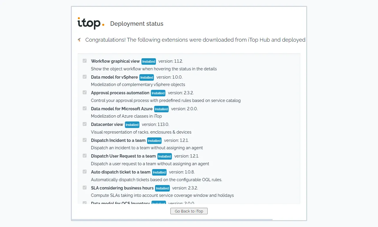Toggle the Data model for vSphere checkbox
The height and width of the screenshot is (227, 378).
(x=85, y=77)
